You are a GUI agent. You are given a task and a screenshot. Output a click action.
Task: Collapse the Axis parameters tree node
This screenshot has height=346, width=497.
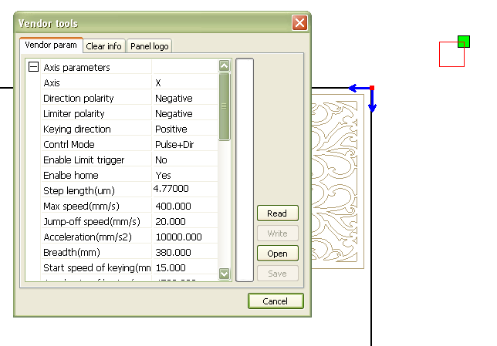pos(33,68)
